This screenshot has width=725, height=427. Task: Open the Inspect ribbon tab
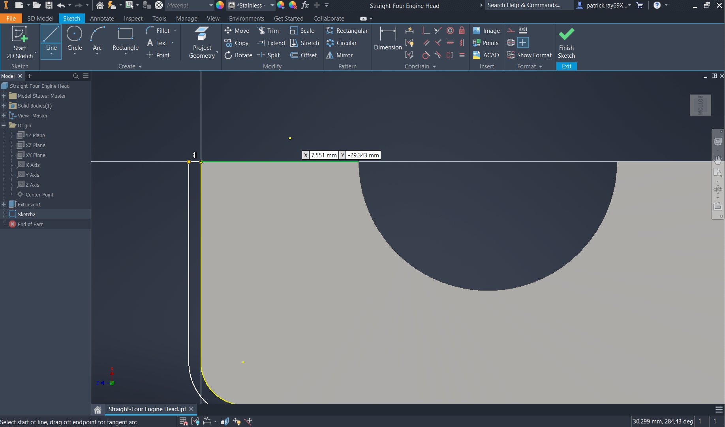click(133, 18)
